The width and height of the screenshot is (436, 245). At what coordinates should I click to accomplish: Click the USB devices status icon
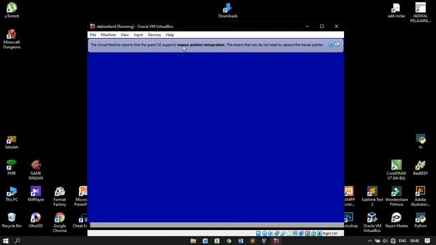coord(283,233)
